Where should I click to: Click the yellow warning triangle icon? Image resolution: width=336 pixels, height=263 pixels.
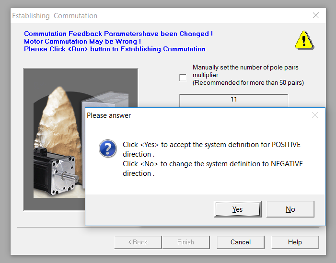tap(304, 40)
